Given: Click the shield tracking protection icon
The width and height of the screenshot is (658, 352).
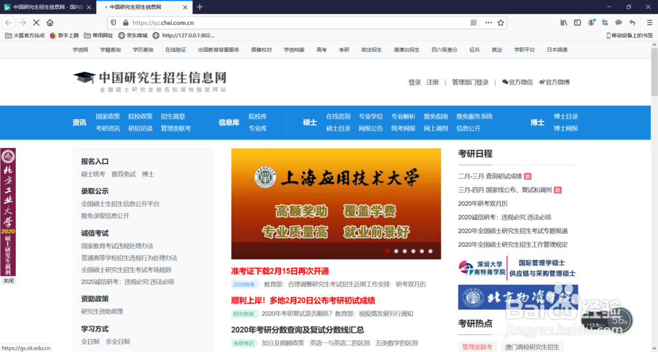Looking at the screenshot, I should (113, 22).
